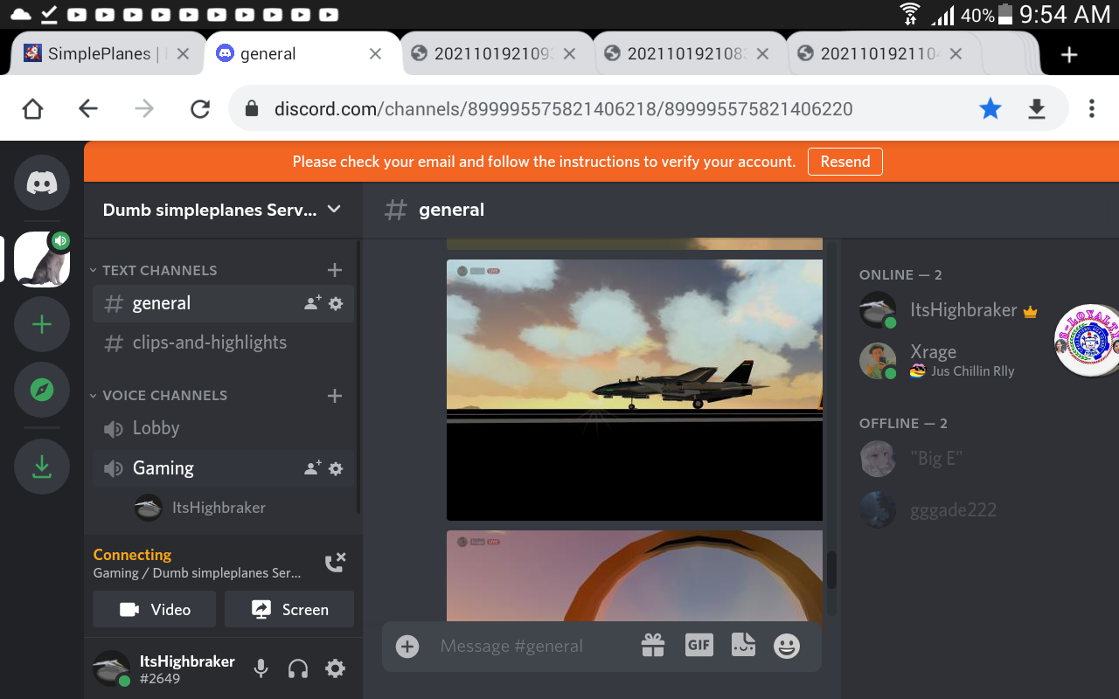Image resolution: width=1119 pixels, height=699 pixels.
Task: Turn on Video camera button
Action: [154, 610]
